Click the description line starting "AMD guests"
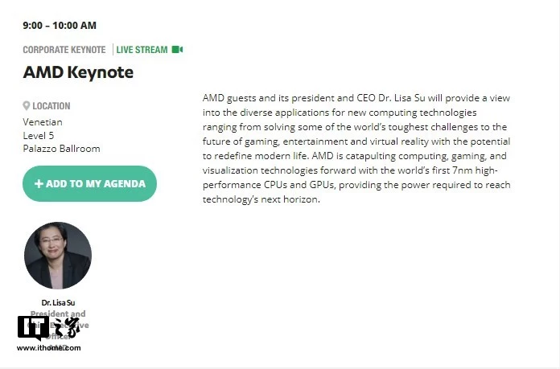The image size is (560, 369). (355, 98)
